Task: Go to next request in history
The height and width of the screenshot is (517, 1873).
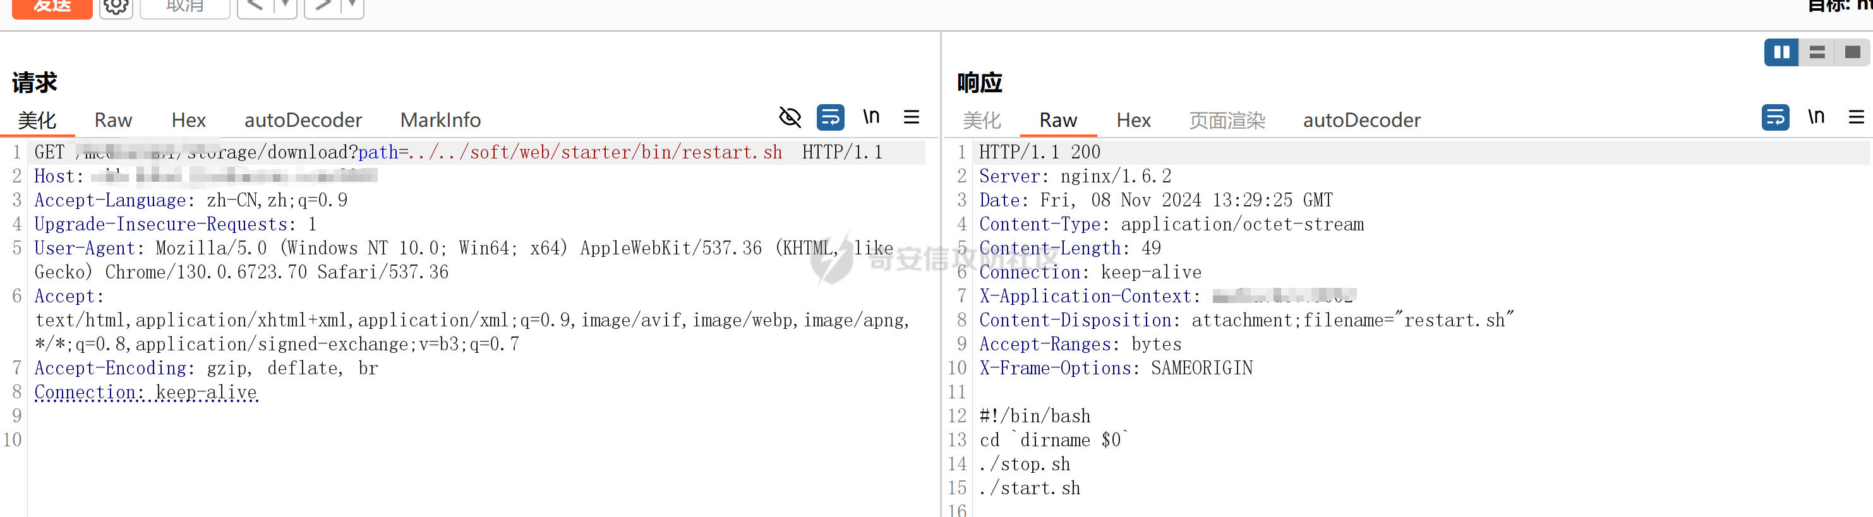Action: pos(322,8)
